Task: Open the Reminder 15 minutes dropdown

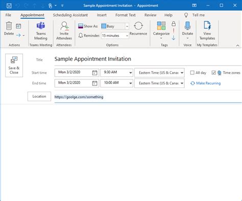Action: (x=127, y=36)
